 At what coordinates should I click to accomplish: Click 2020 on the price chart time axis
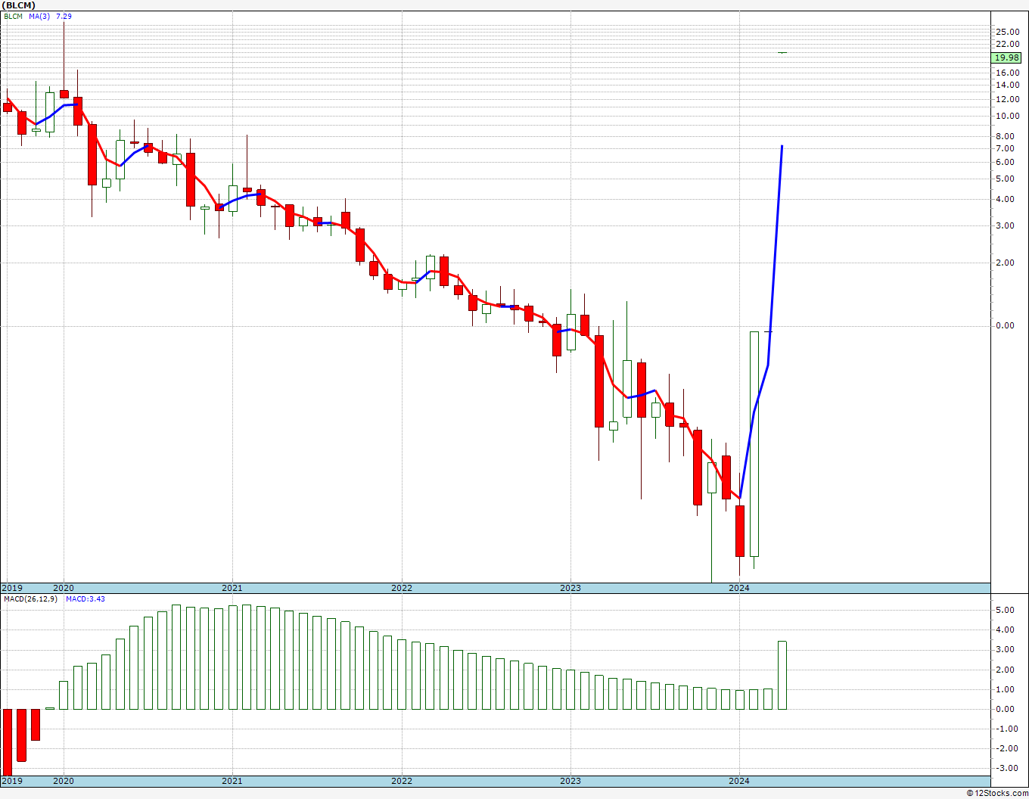point(64,588)
